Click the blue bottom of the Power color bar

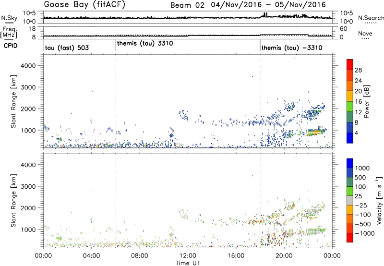350,138
